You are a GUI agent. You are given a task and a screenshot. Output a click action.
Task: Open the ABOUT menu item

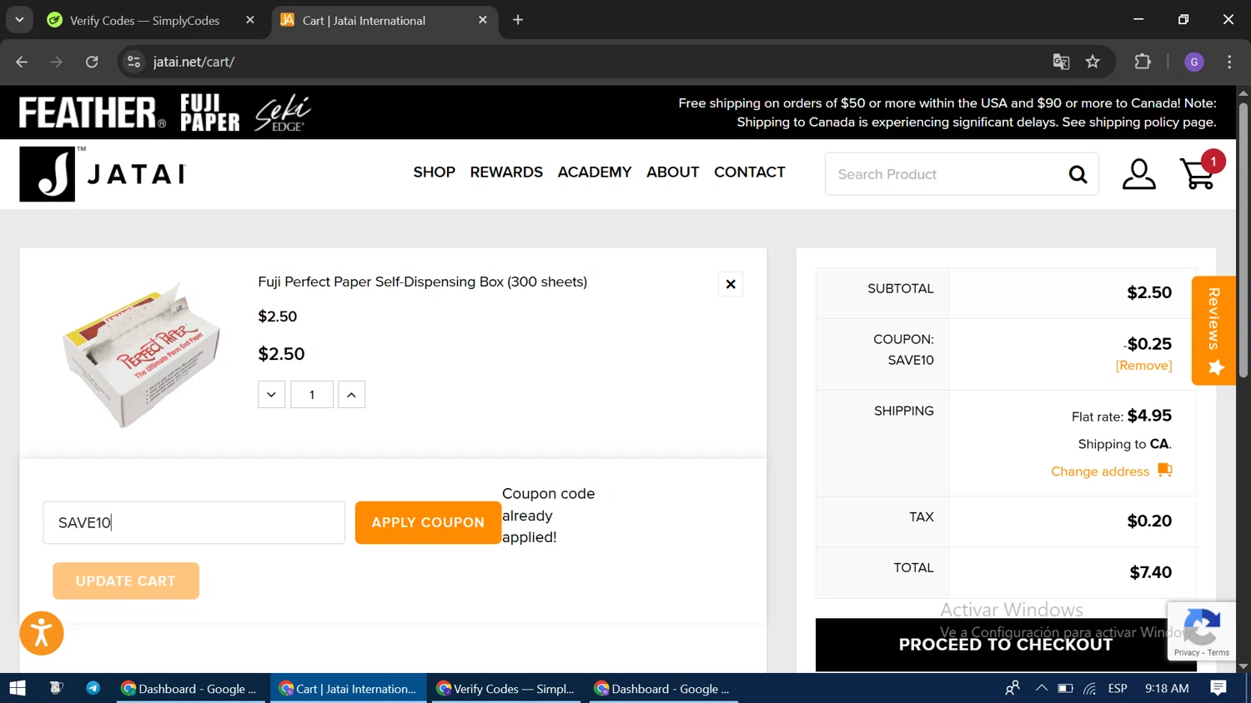pyautogui.click(x=672, y=172)
